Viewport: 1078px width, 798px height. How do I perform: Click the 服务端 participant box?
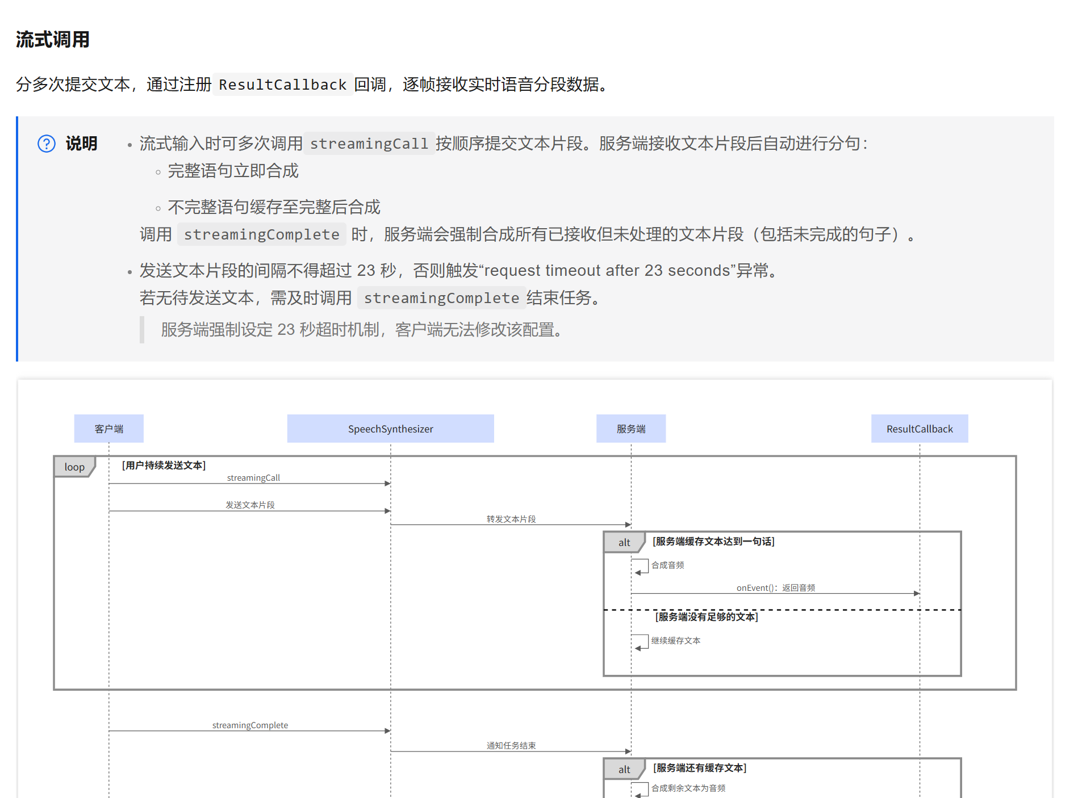(x=631, y=429)
